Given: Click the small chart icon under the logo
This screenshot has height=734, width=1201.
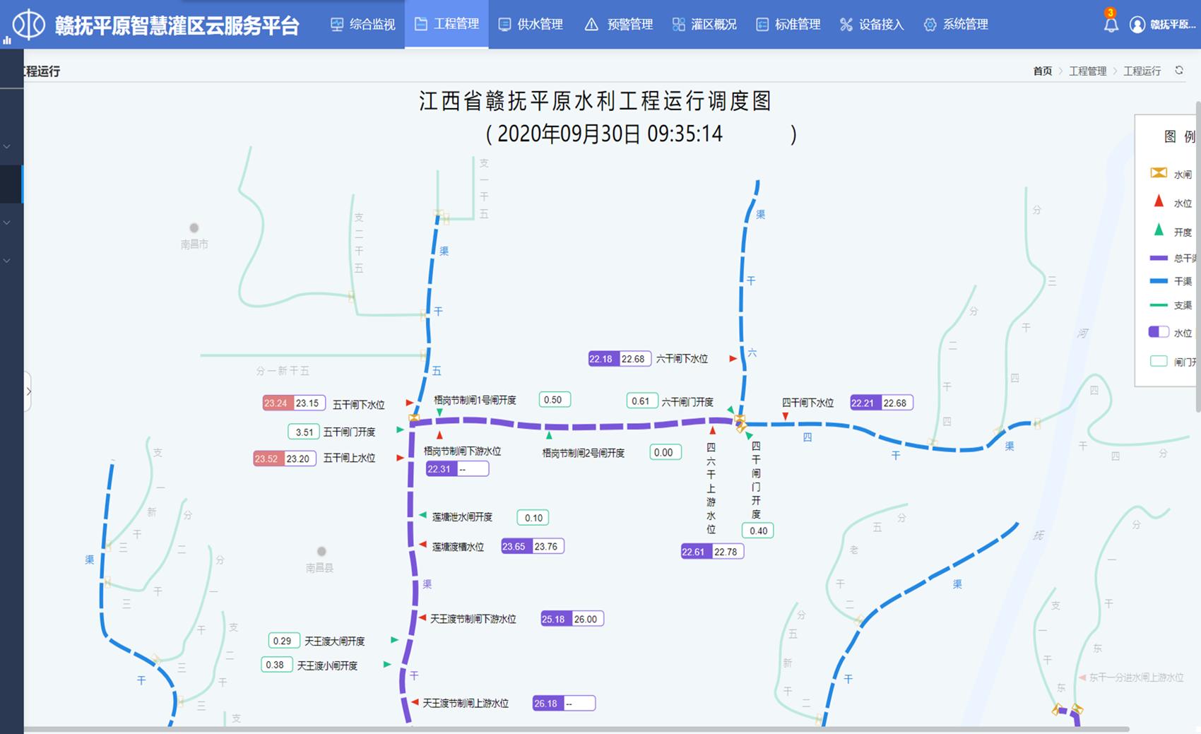Looking at the screenshot, I should [x=7, y=40].
